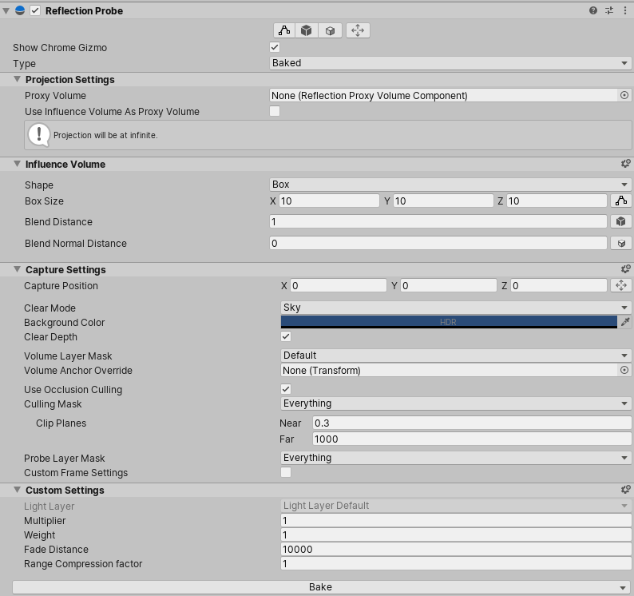The height and width of the screenshot is (596, 634).
Task: Pick Background Color with the eyedropper
Action: (625, 322)
